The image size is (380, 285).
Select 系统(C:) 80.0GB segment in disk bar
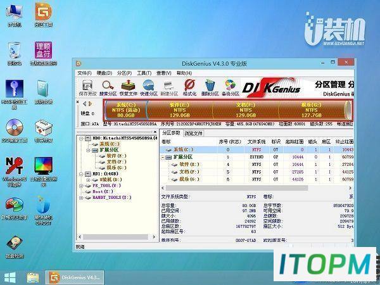126,110
